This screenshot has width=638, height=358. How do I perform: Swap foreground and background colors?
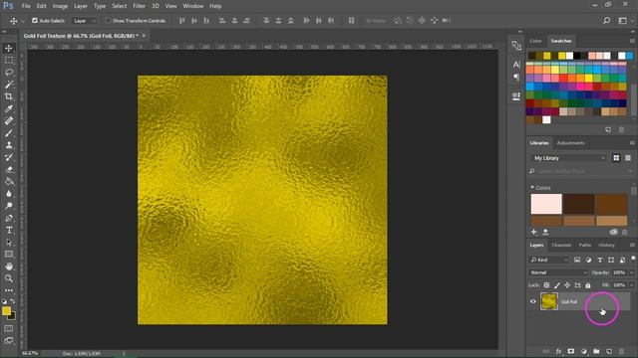click(x=13, y=301)
